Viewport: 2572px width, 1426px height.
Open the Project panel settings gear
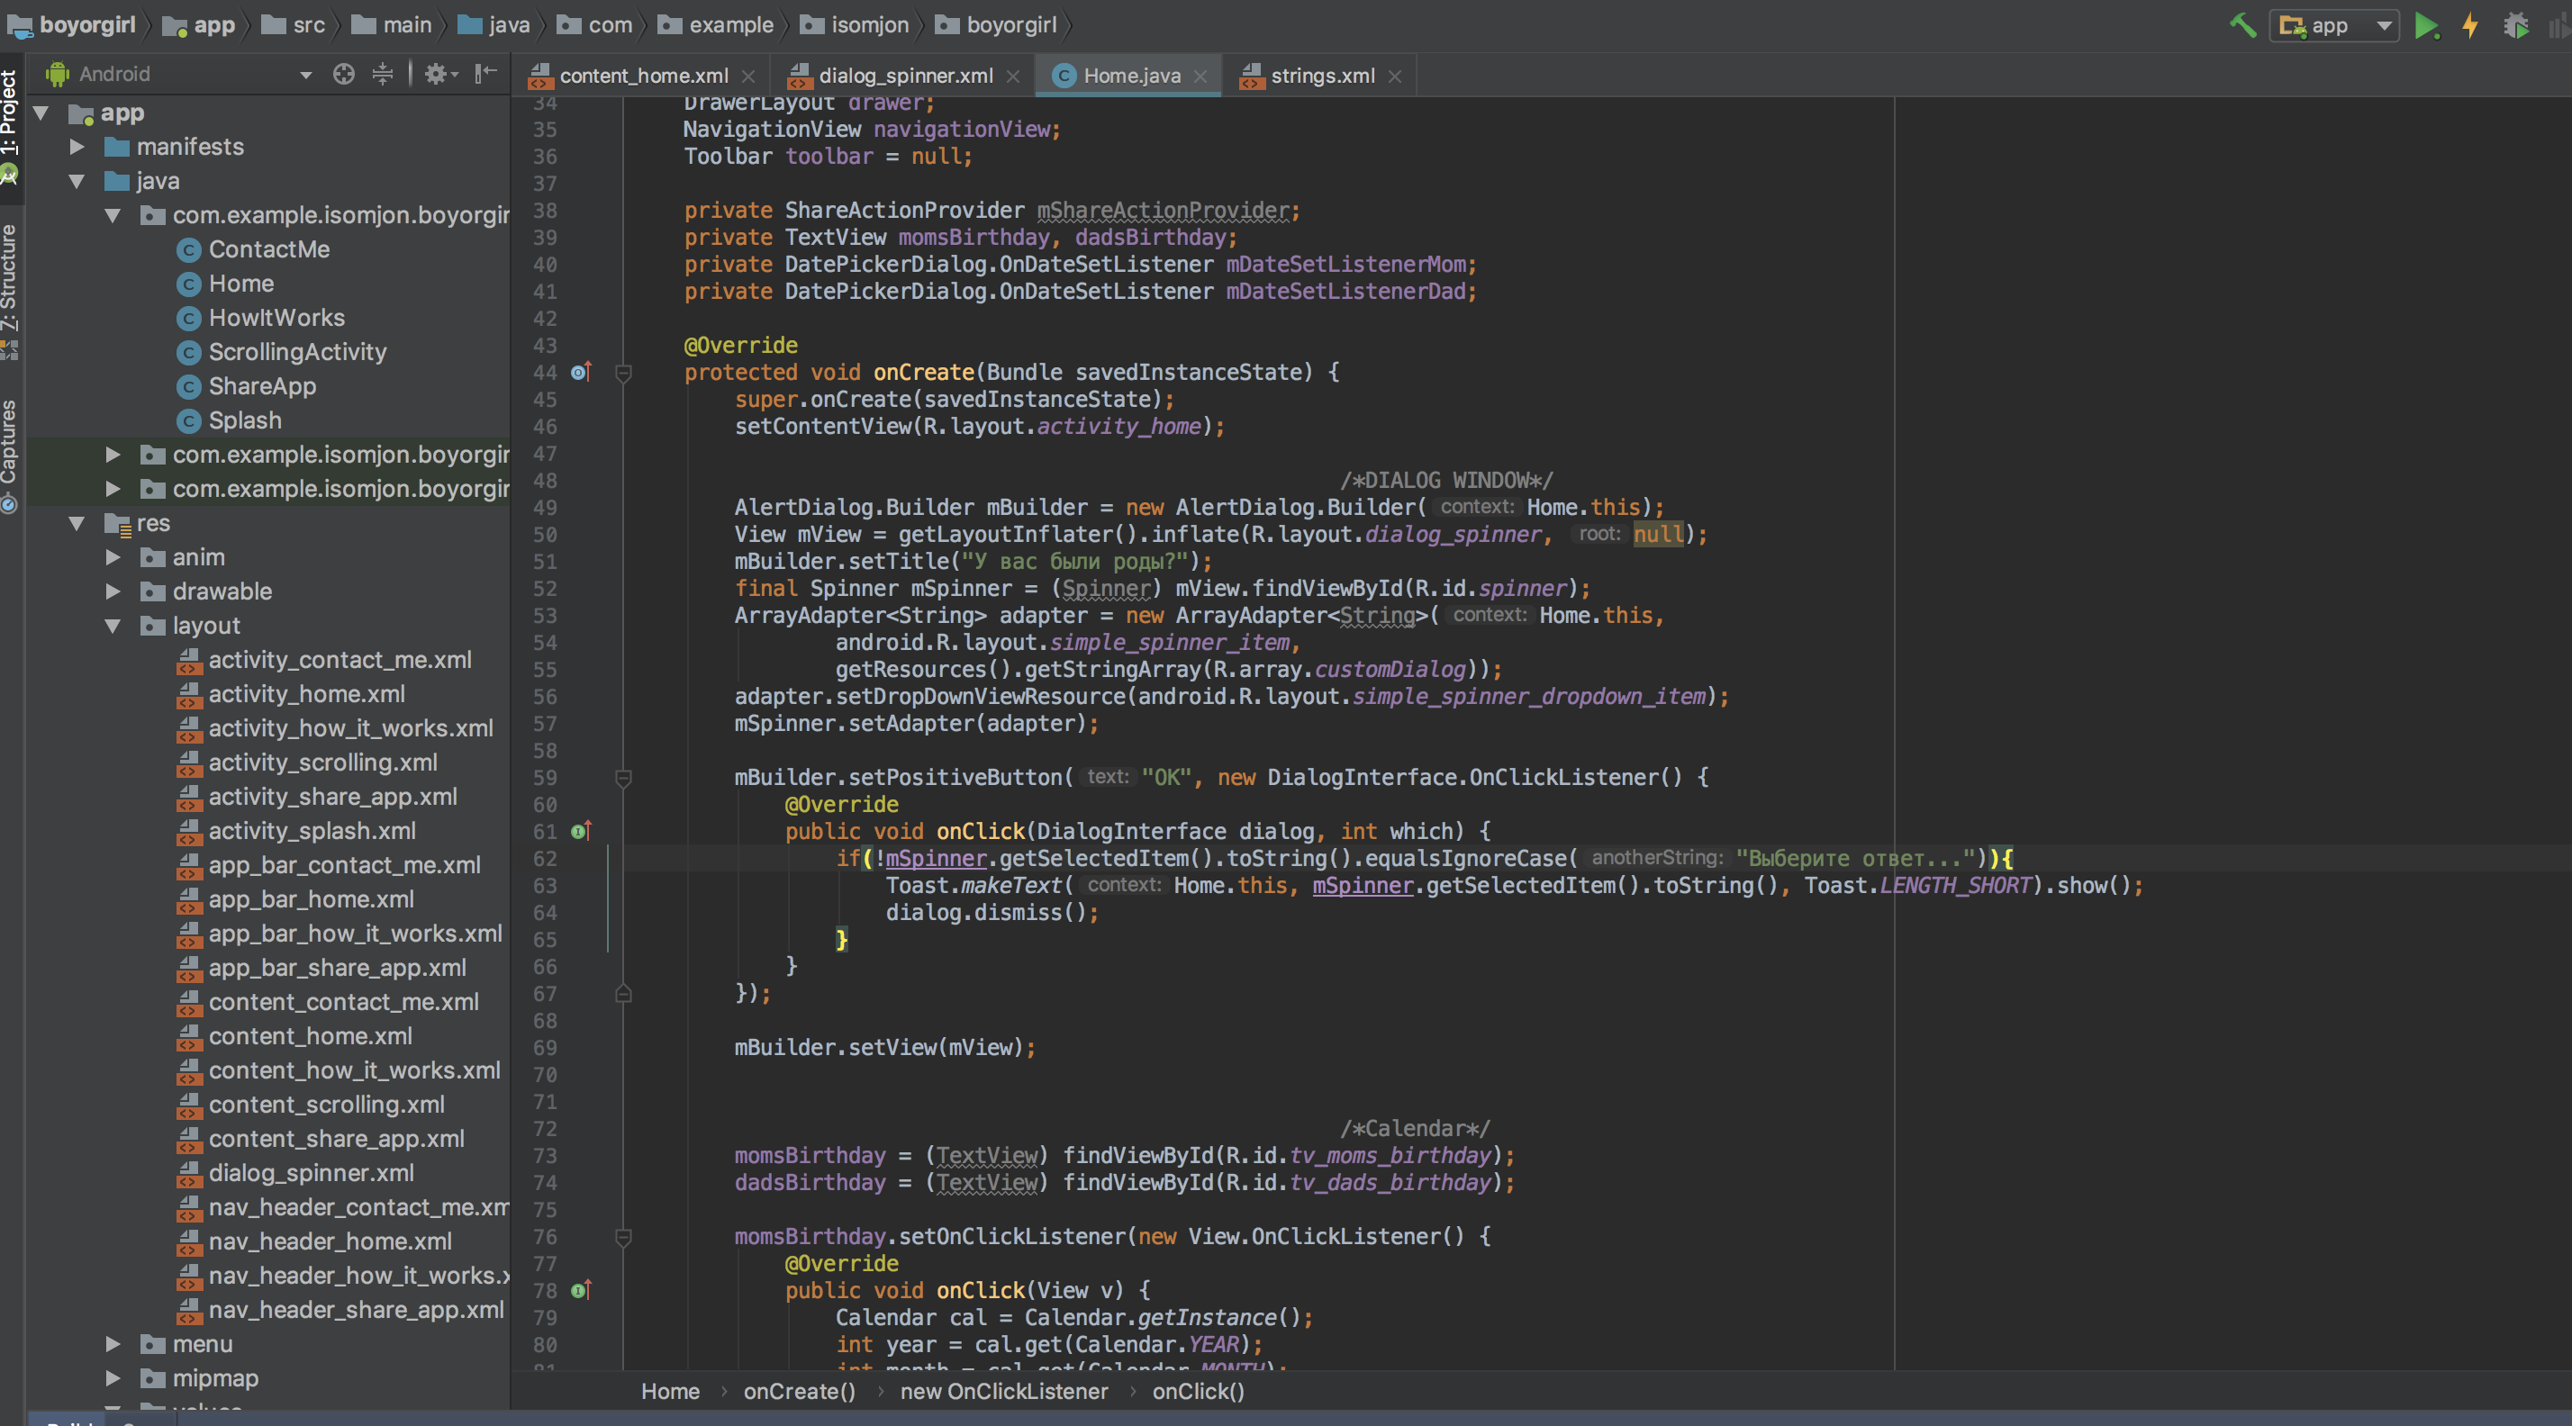click(x=440, y=74)
